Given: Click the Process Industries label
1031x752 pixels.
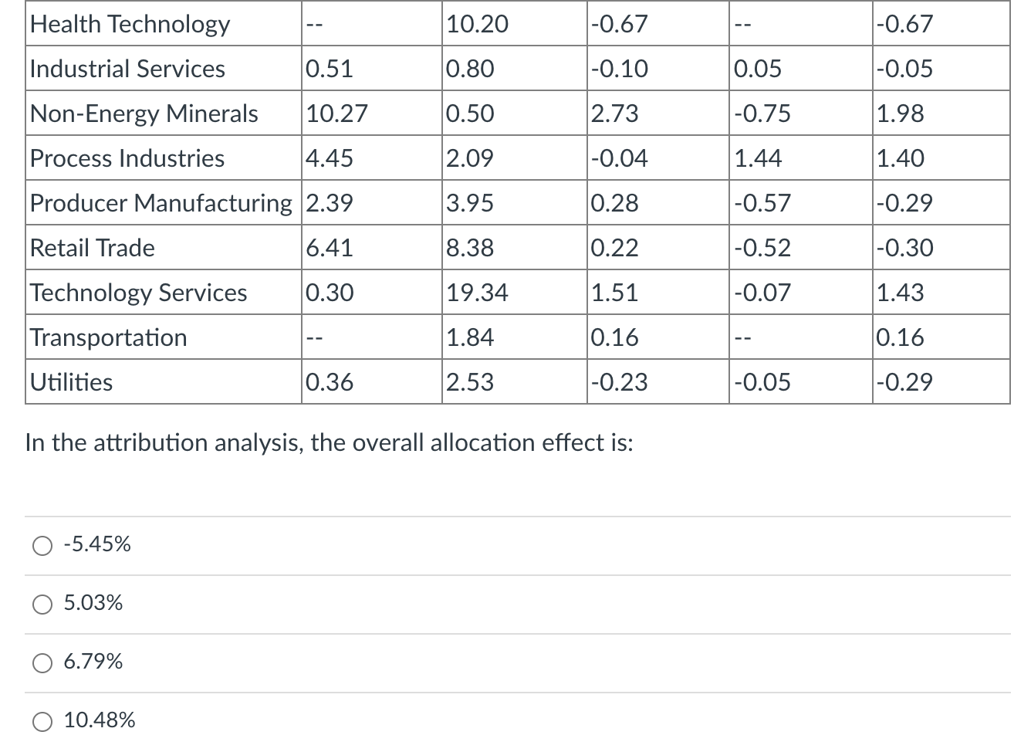Looking at the screenshot, I should pos(127,158).
